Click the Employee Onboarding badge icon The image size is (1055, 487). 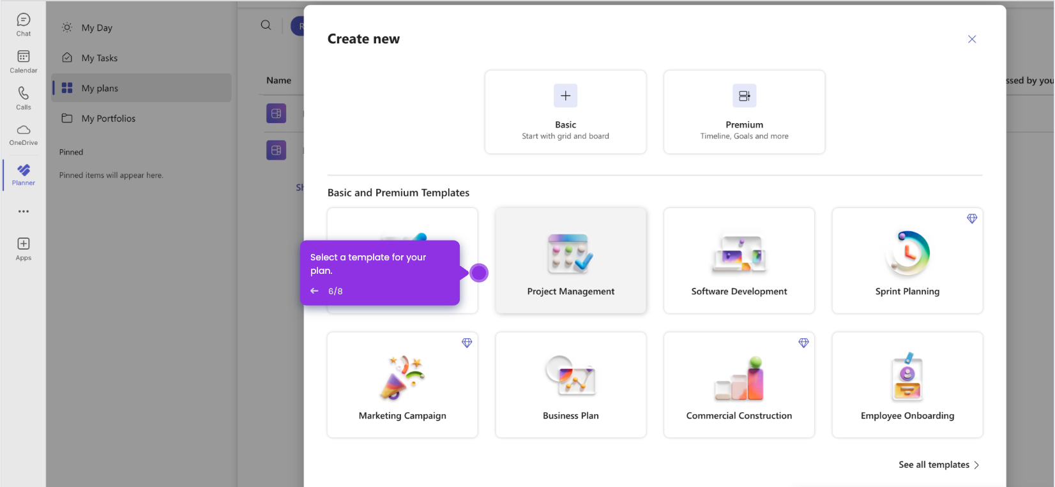pos(907,377)
